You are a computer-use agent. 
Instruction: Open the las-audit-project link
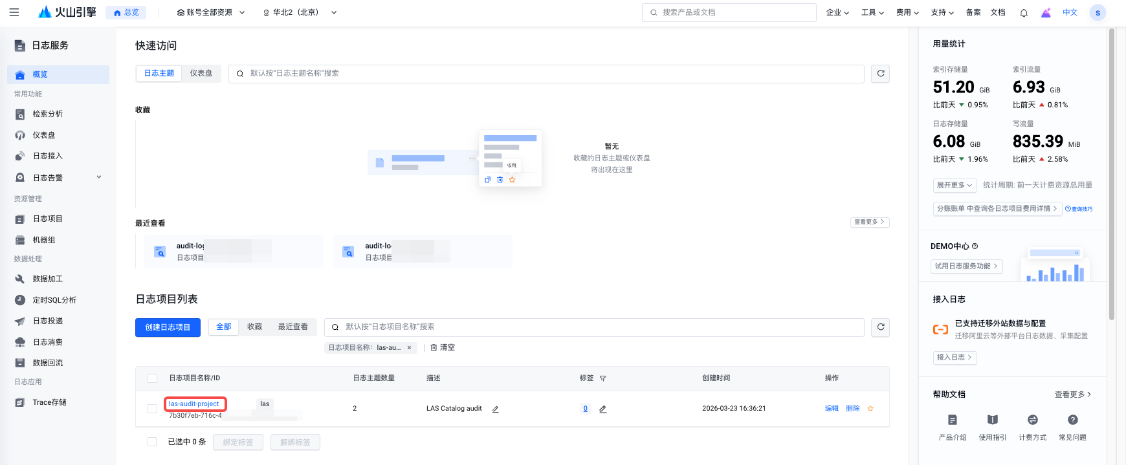click(194, 404)
